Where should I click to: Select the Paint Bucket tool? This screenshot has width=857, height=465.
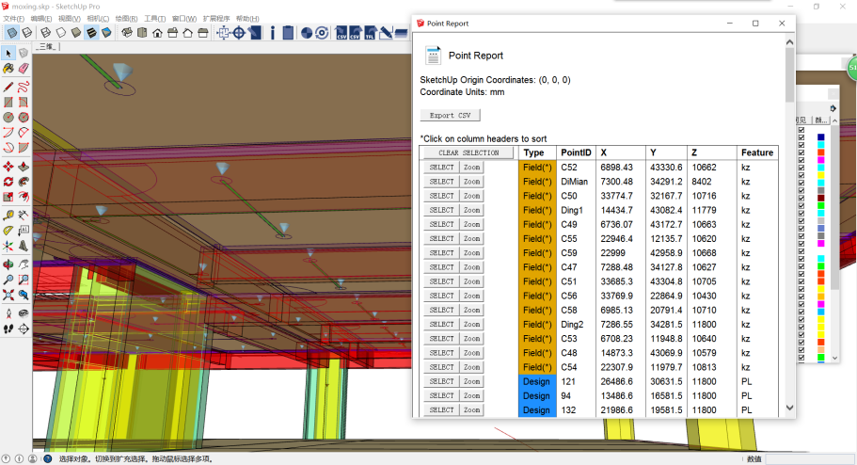click(x=8, y=69)
